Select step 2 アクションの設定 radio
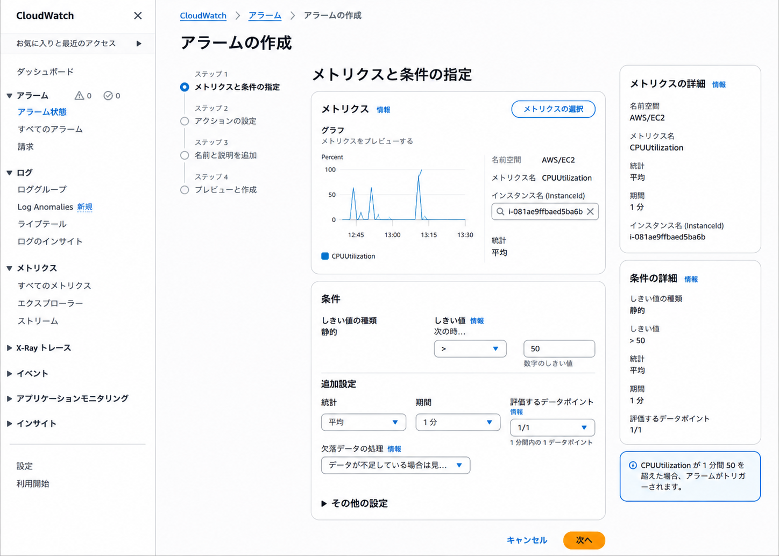This screenshot has height=556, width=779. 185,121
